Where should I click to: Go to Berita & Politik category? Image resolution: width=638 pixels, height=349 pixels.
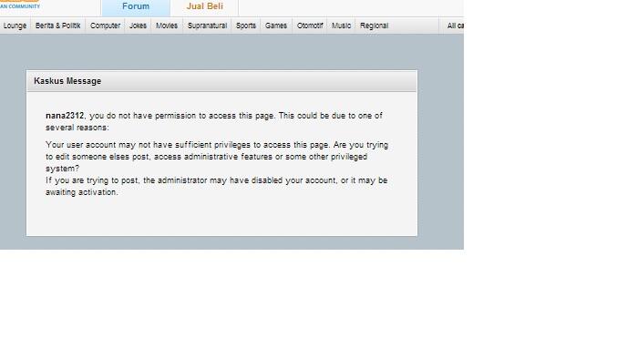point(57,26)
